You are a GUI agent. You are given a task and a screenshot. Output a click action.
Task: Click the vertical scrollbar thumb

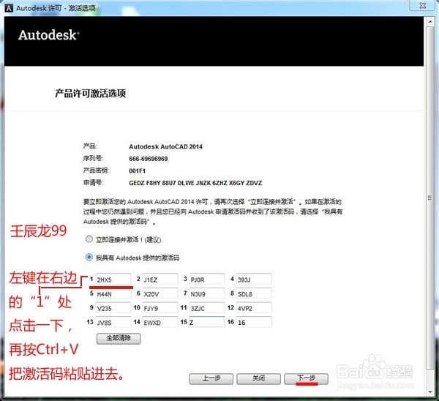430,198
